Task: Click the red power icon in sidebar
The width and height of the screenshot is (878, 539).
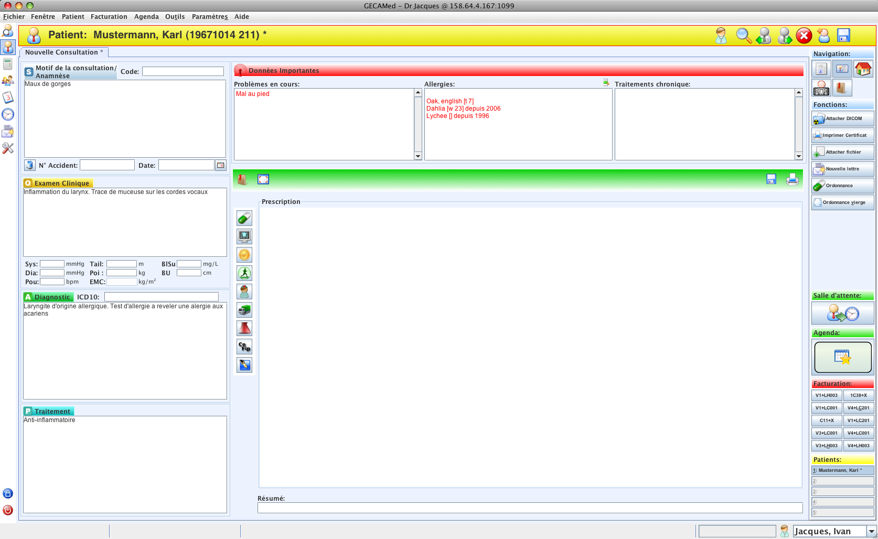Action: tap(8, 510)
